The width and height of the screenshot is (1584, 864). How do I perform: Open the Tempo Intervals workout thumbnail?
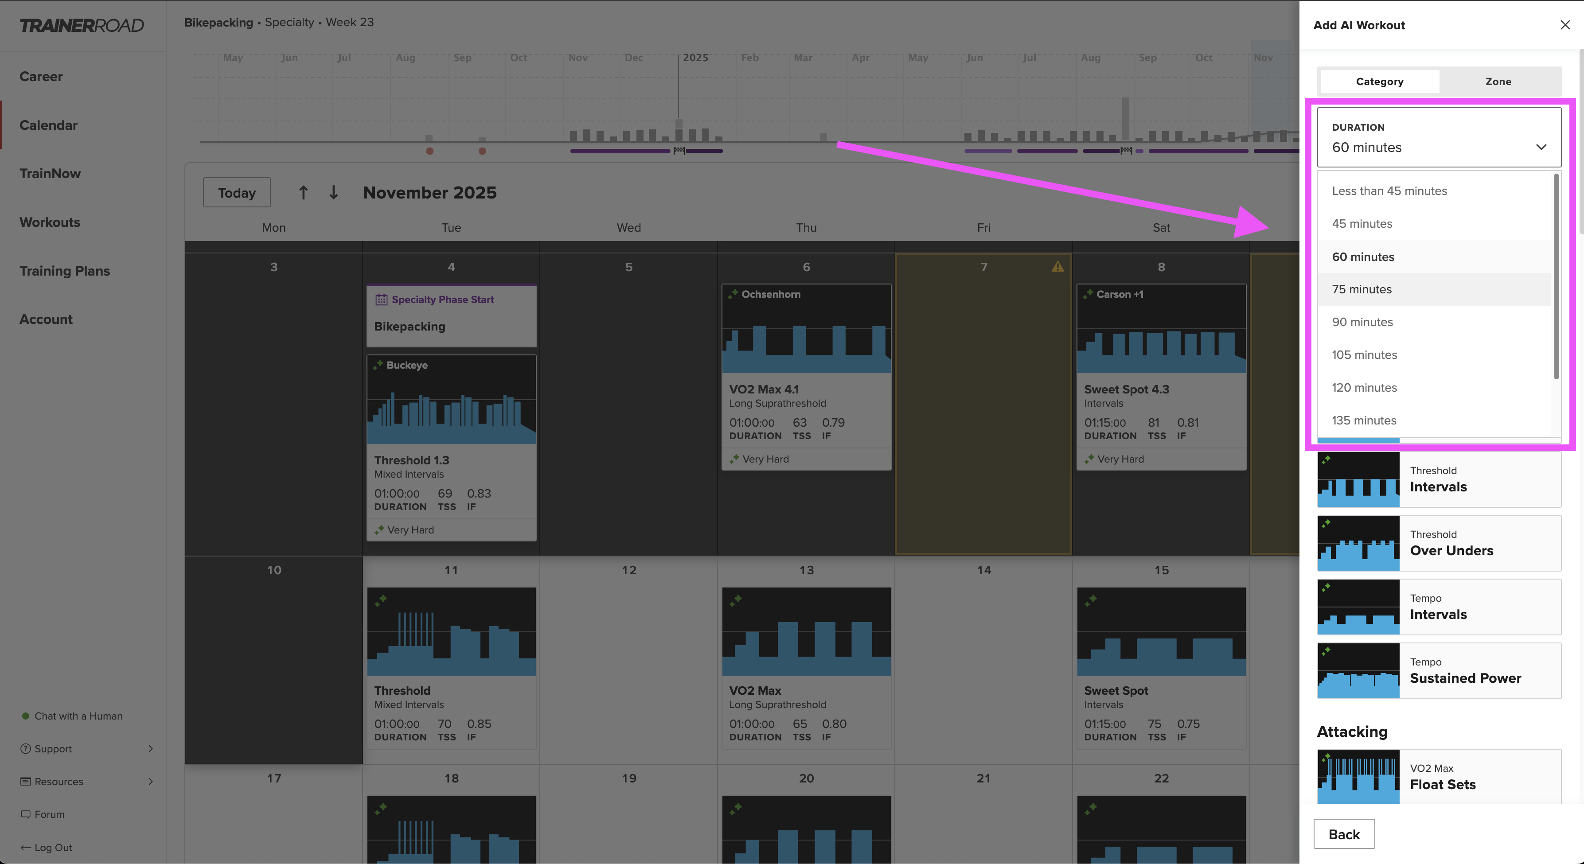point(1358,607)
